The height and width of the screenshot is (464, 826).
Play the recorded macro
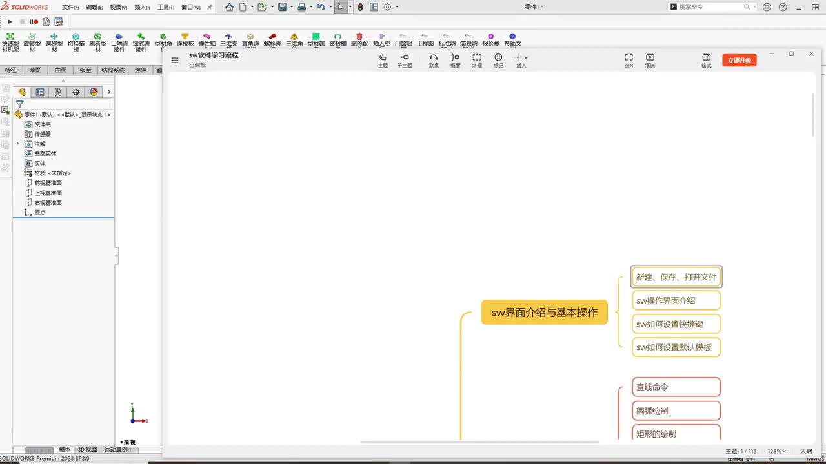tap(10, 21)
